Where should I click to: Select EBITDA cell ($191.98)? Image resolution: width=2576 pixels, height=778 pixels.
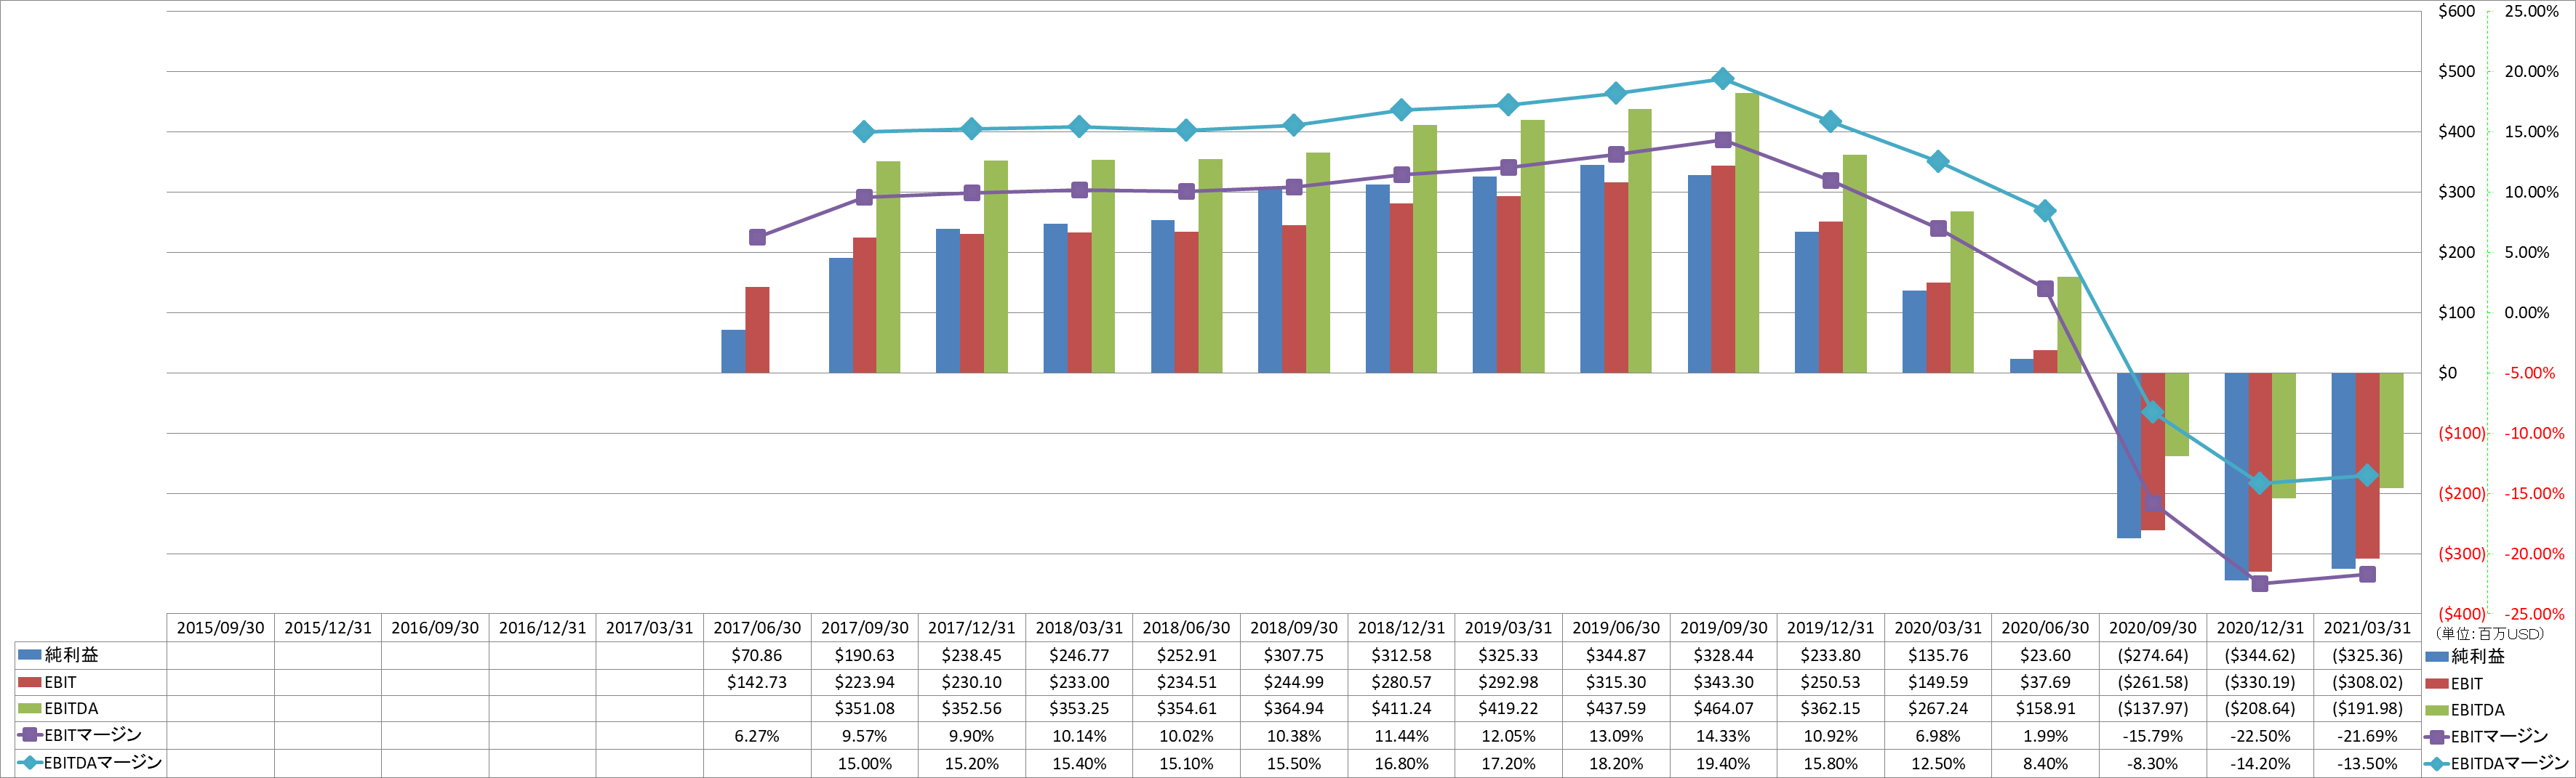[2367, 708]
